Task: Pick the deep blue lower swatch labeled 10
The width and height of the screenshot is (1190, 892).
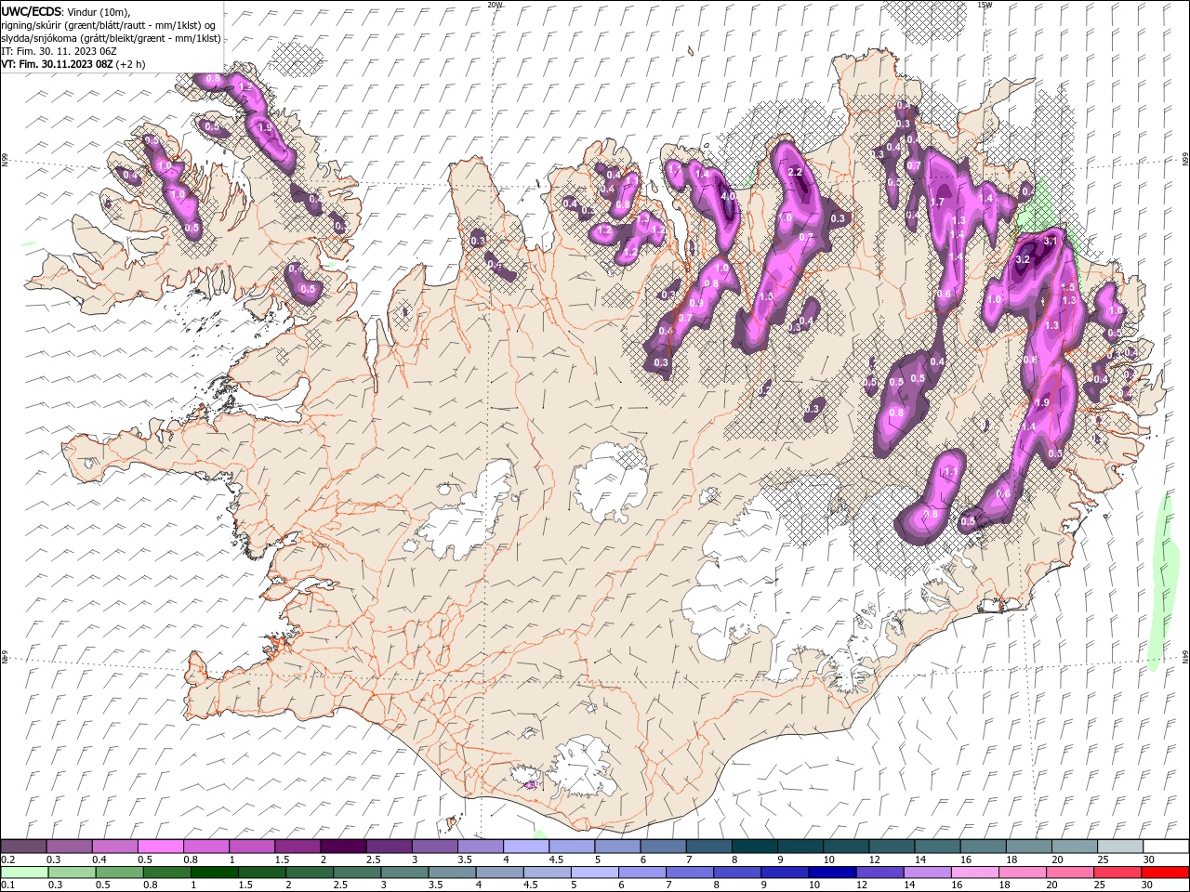Action: (x=831, y=872)
